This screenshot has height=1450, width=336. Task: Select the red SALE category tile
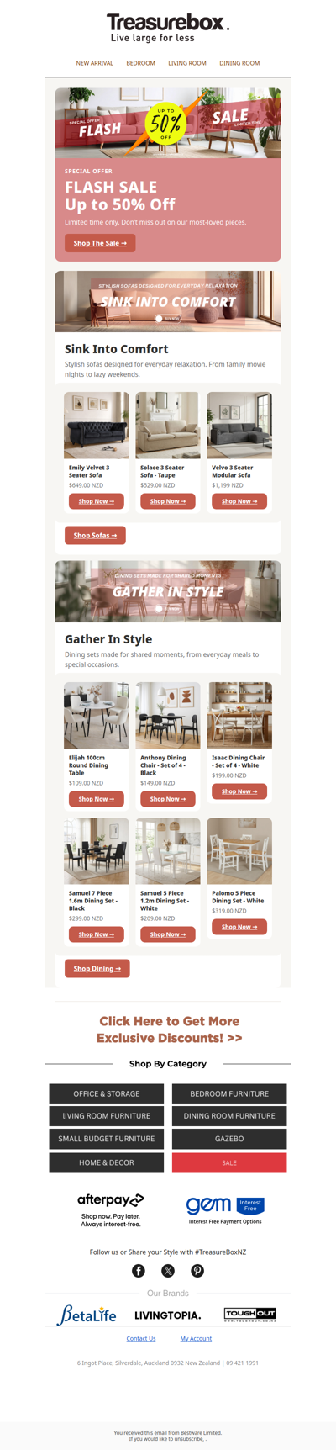[229, 1162]
